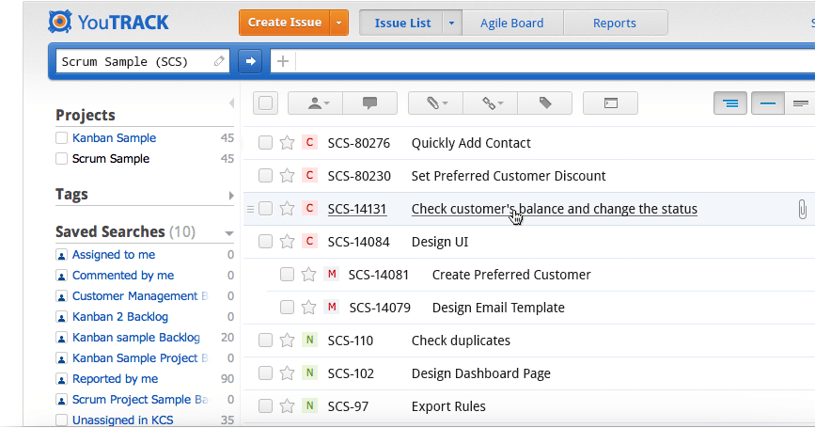Viewport: 815px width, 428px height.
Task: Open Check customer's balance and change the status
Action: (x=554, y=209)
